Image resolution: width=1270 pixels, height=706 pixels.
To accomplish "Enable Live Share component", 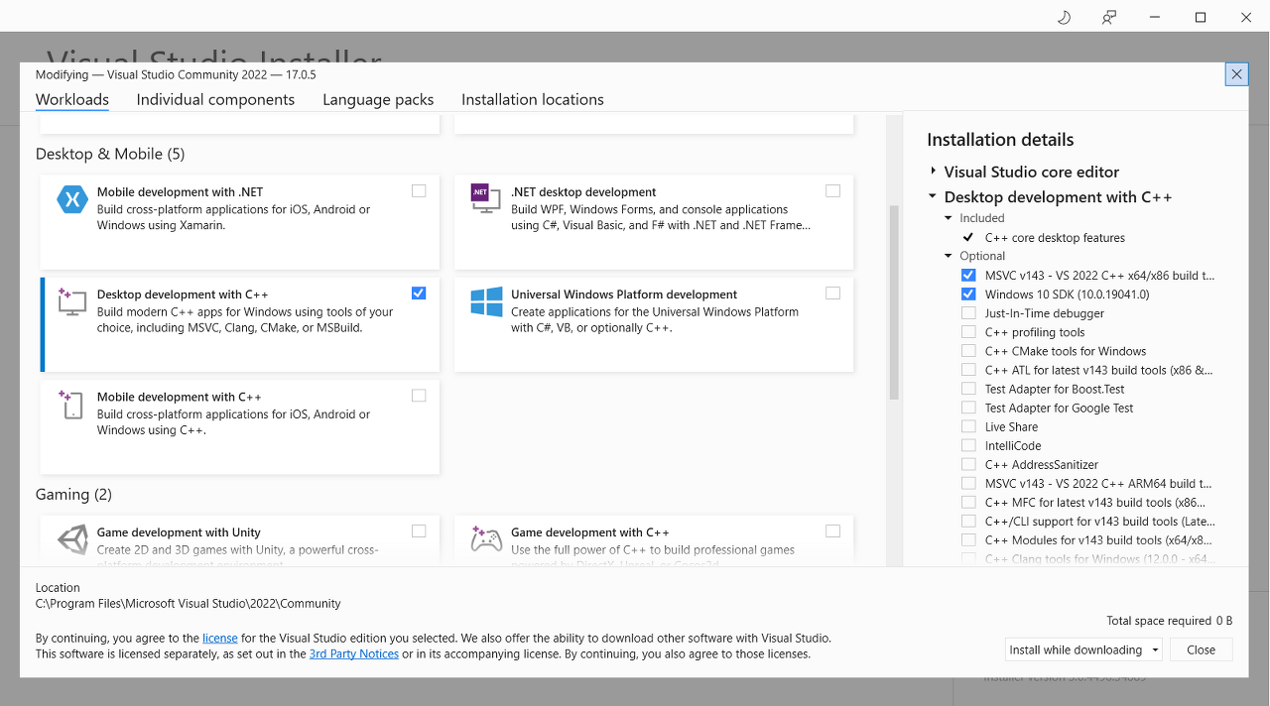I will click(x=968, y=426).
